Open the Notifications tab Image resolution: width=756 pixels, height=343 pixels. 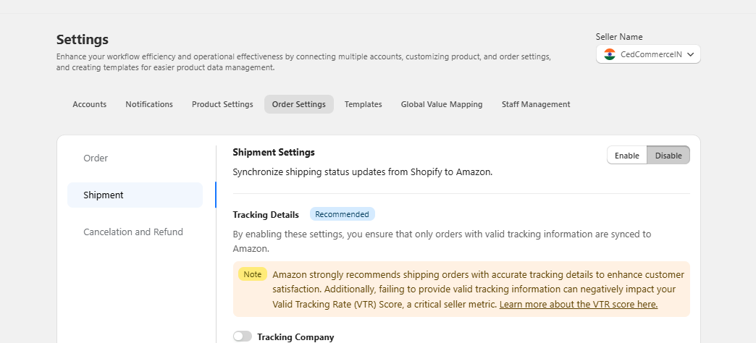click(149, 104)
